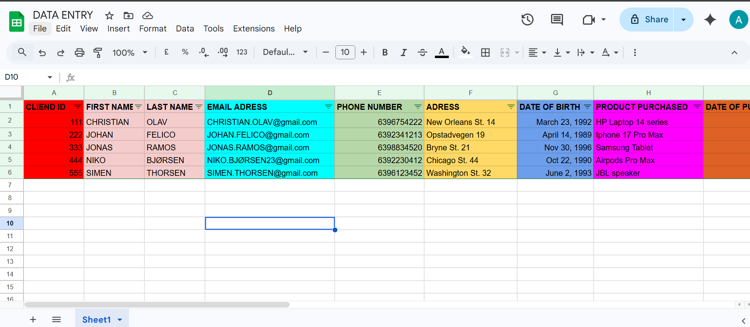Screen dimensions: 750x327
Task: Toggle filter on ADRESS column
Action: (511, 107)
